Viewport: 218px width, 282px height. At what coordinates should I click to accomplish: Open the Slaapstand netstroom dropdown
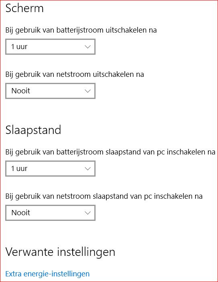(50, 213)
